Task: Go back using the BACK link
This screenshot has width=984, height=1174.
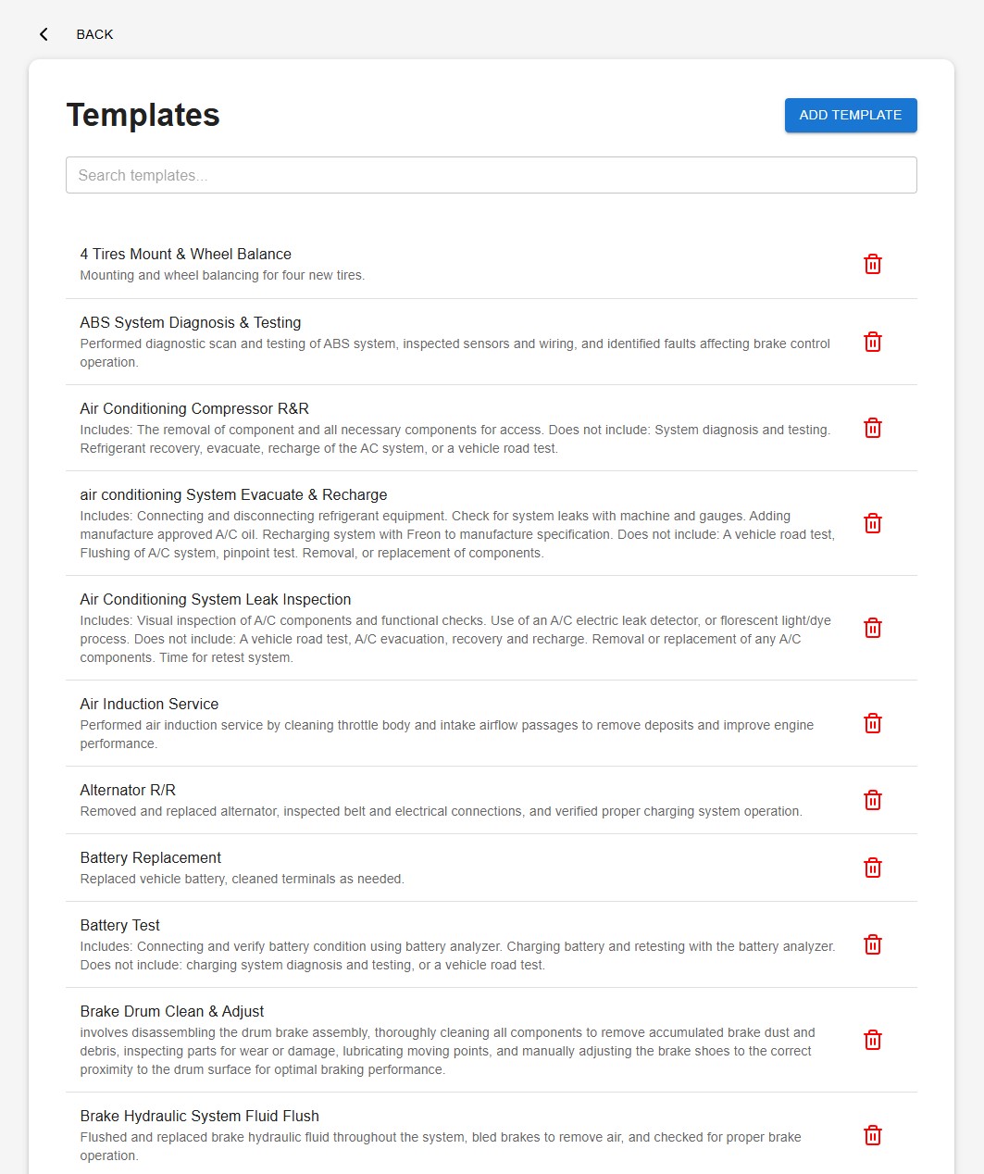Action: (x=94, y=34)
